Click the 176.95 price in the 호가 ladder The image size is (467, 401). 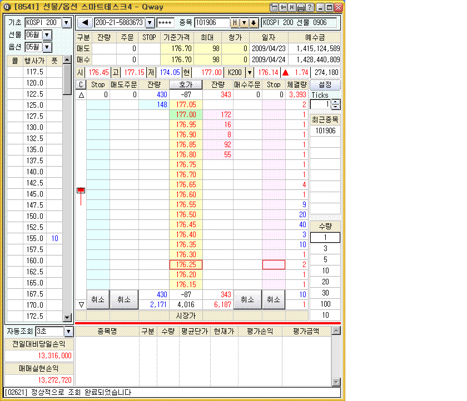186,124
